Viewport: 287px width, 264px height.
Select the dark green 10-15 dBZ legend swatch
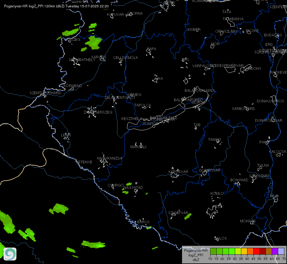coord(213,251)
